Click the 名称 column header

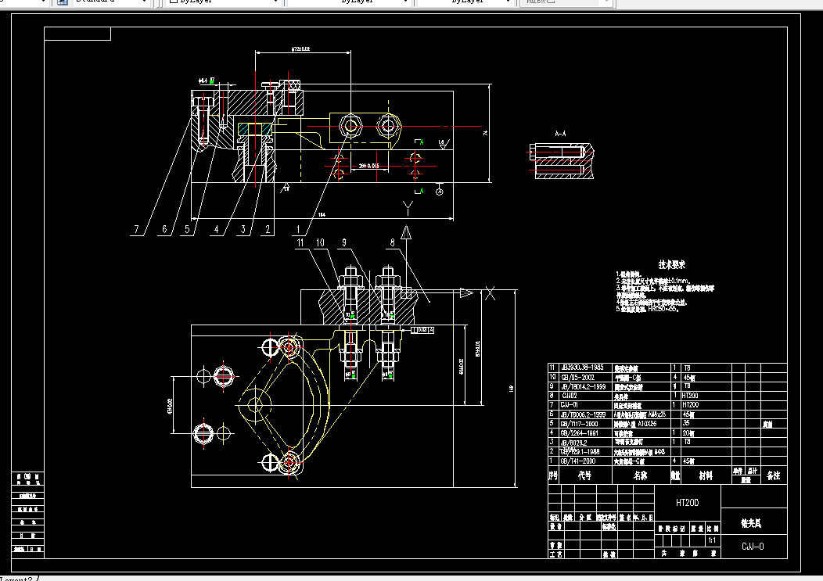point(641,475)
